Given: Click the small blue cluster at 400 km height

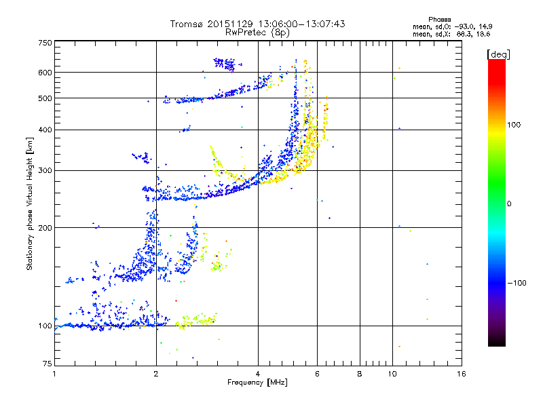Looking at the screenshot, I should (185, 129).
